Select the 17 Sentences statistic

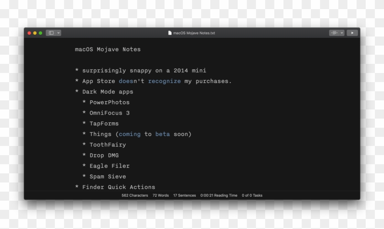[x=184, y=195]
